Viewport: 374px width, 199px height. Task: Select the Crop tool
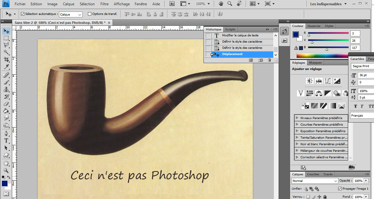6,59
